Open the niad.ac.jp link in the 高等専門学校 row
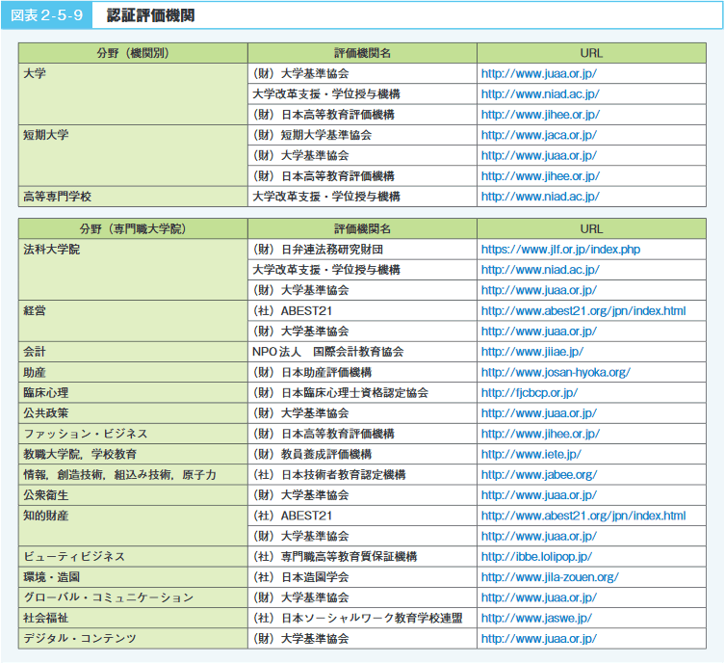Screen dimensions: 725x663 [540, 197]
